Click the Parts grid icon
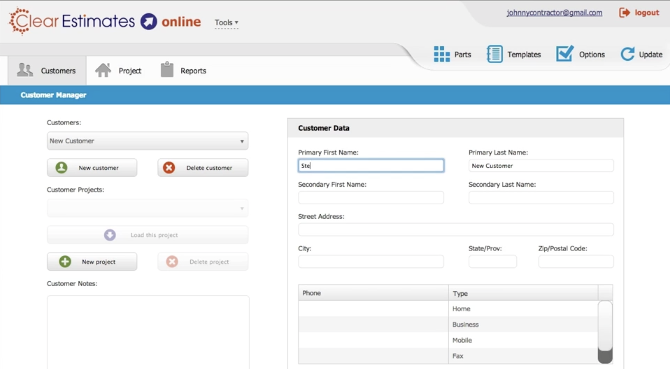The image size is (670, 369). [442, 54]
